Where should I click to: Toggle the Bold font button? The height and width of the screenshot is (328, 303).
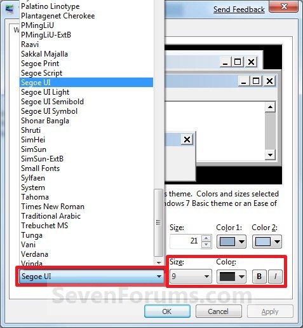(x=259, y=277)
